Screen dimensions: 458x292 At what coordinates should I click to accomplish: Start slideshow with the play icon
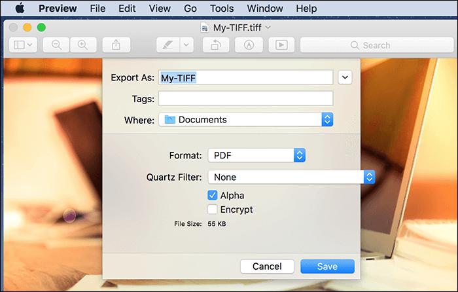(x=281, y=45)
